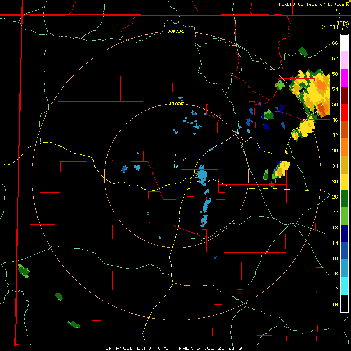
Task: Click the 2 value on the legend scale
Action: pyautogui.click(x=337, y=289)
